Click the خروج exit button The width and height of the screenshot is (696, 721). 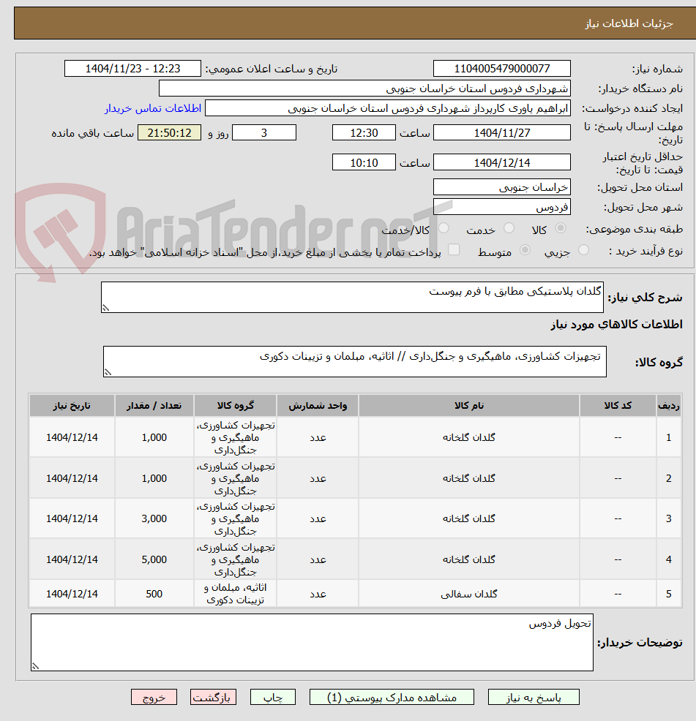[x=154, y=697]
